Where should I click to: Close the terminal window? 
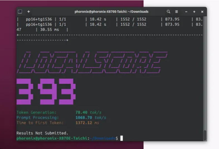coord(202,12)
